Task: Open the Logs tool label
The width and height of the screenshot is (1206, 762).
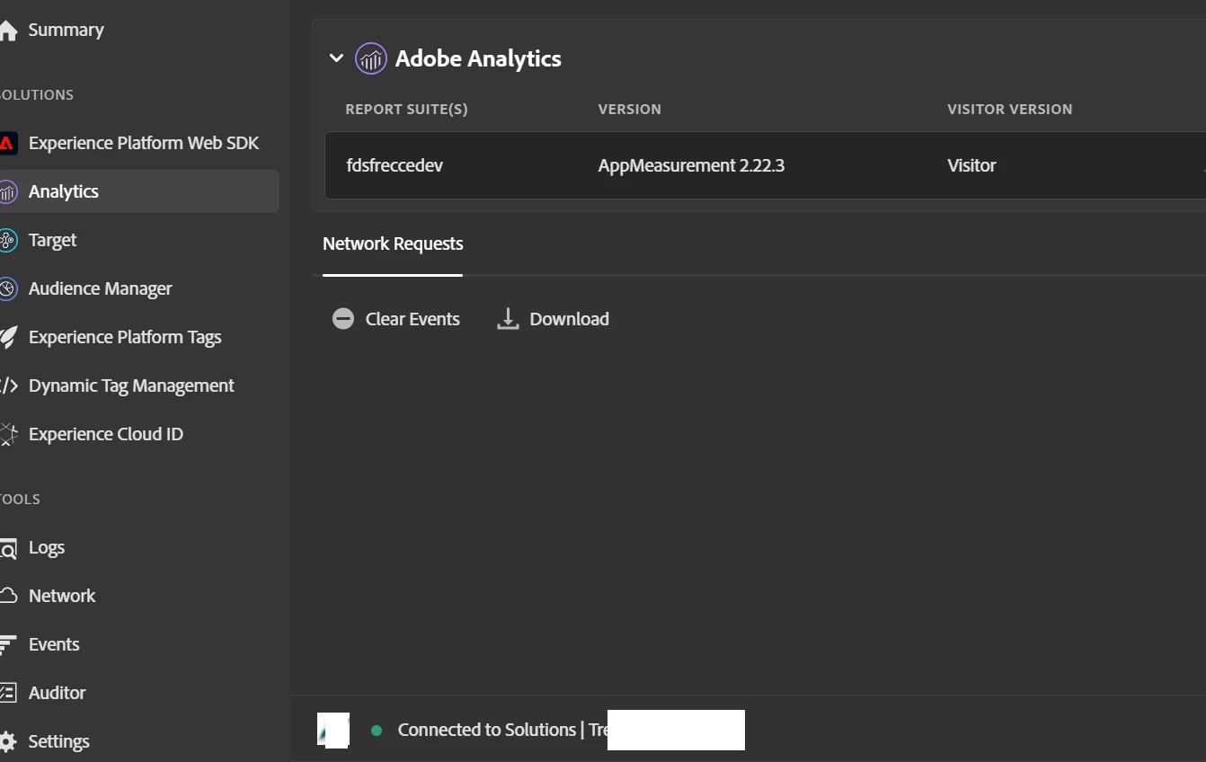Action: click(x=47, y=547)
